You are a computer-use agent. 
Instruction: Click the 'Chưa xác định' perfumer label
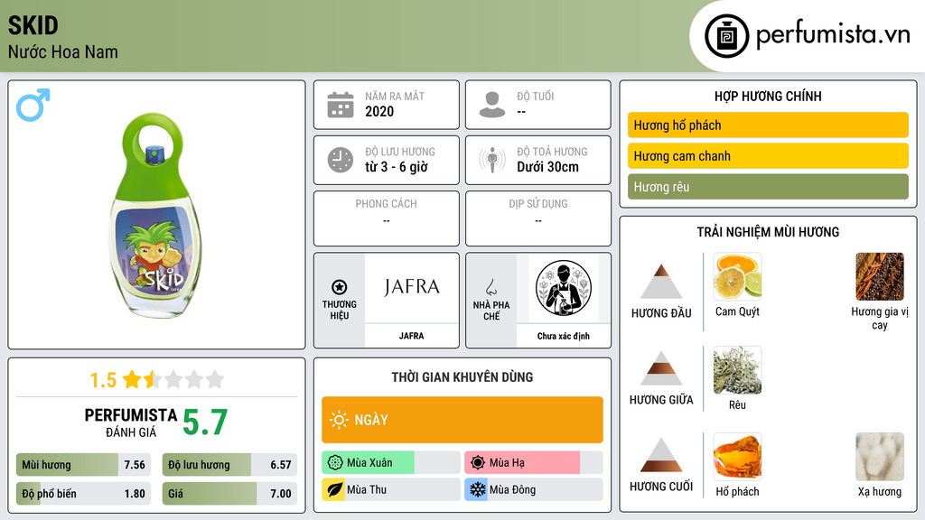(564, 336)
